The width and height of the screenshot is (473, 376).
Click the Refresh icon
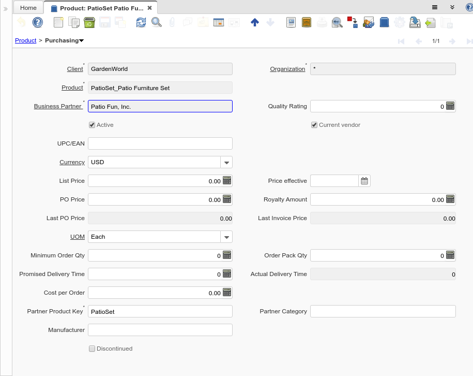(x=141, y=22)
